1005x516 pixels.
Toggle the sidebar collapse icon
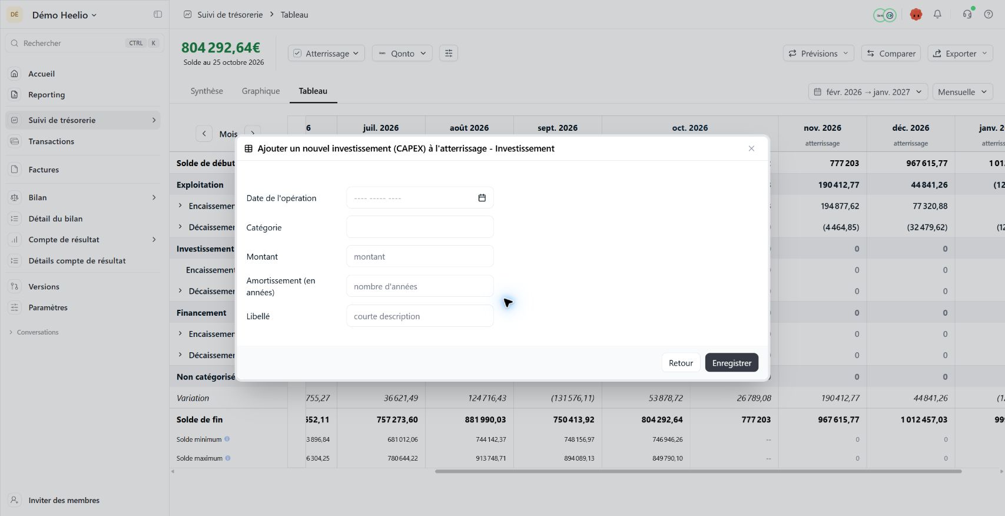pyautogui.click(x=158, y=15)
